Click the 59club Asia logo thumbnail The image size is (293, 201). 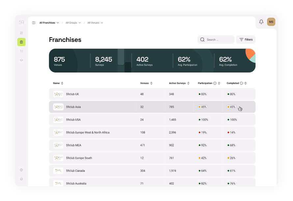tap(58, 107)
